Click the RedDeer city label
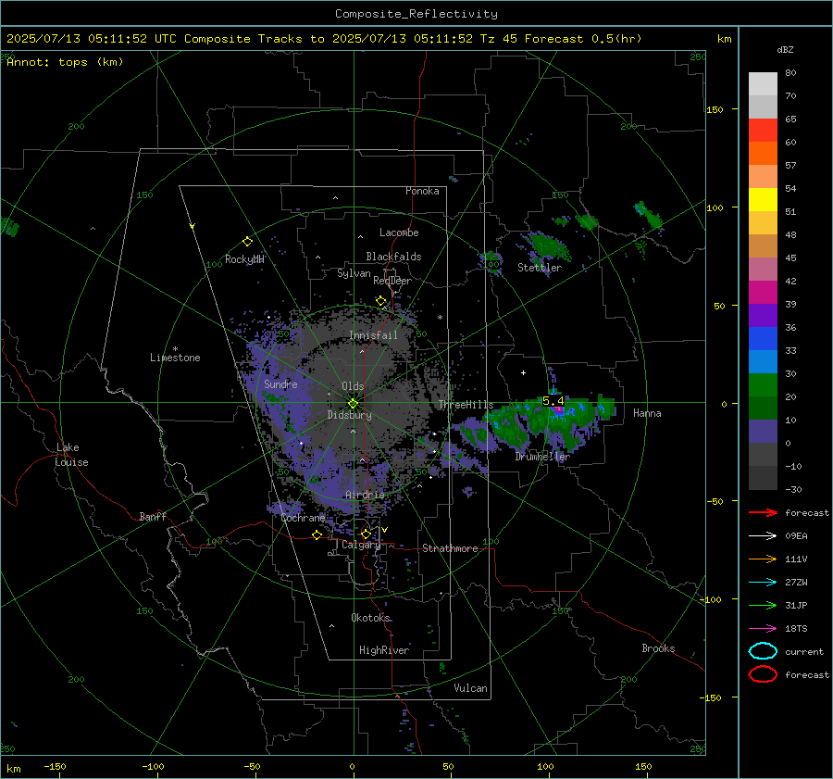 click(x=392, y=281)
